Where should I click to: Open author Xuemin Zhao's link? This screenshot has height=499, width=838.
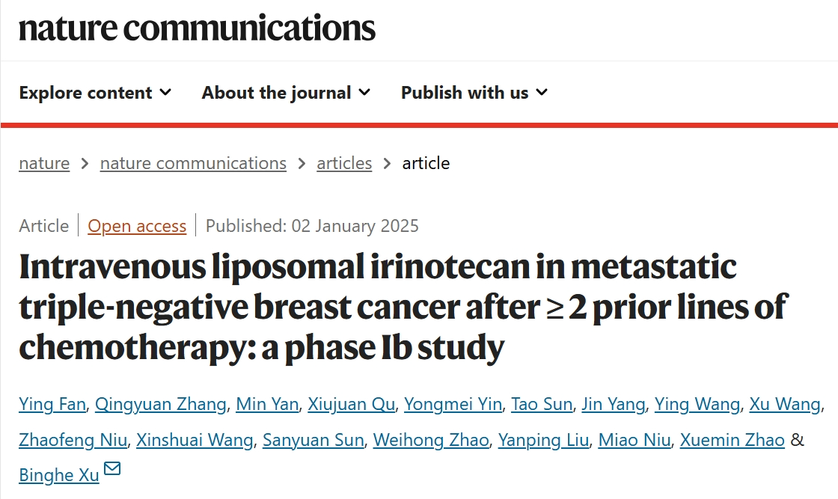(x=733, y=440)
